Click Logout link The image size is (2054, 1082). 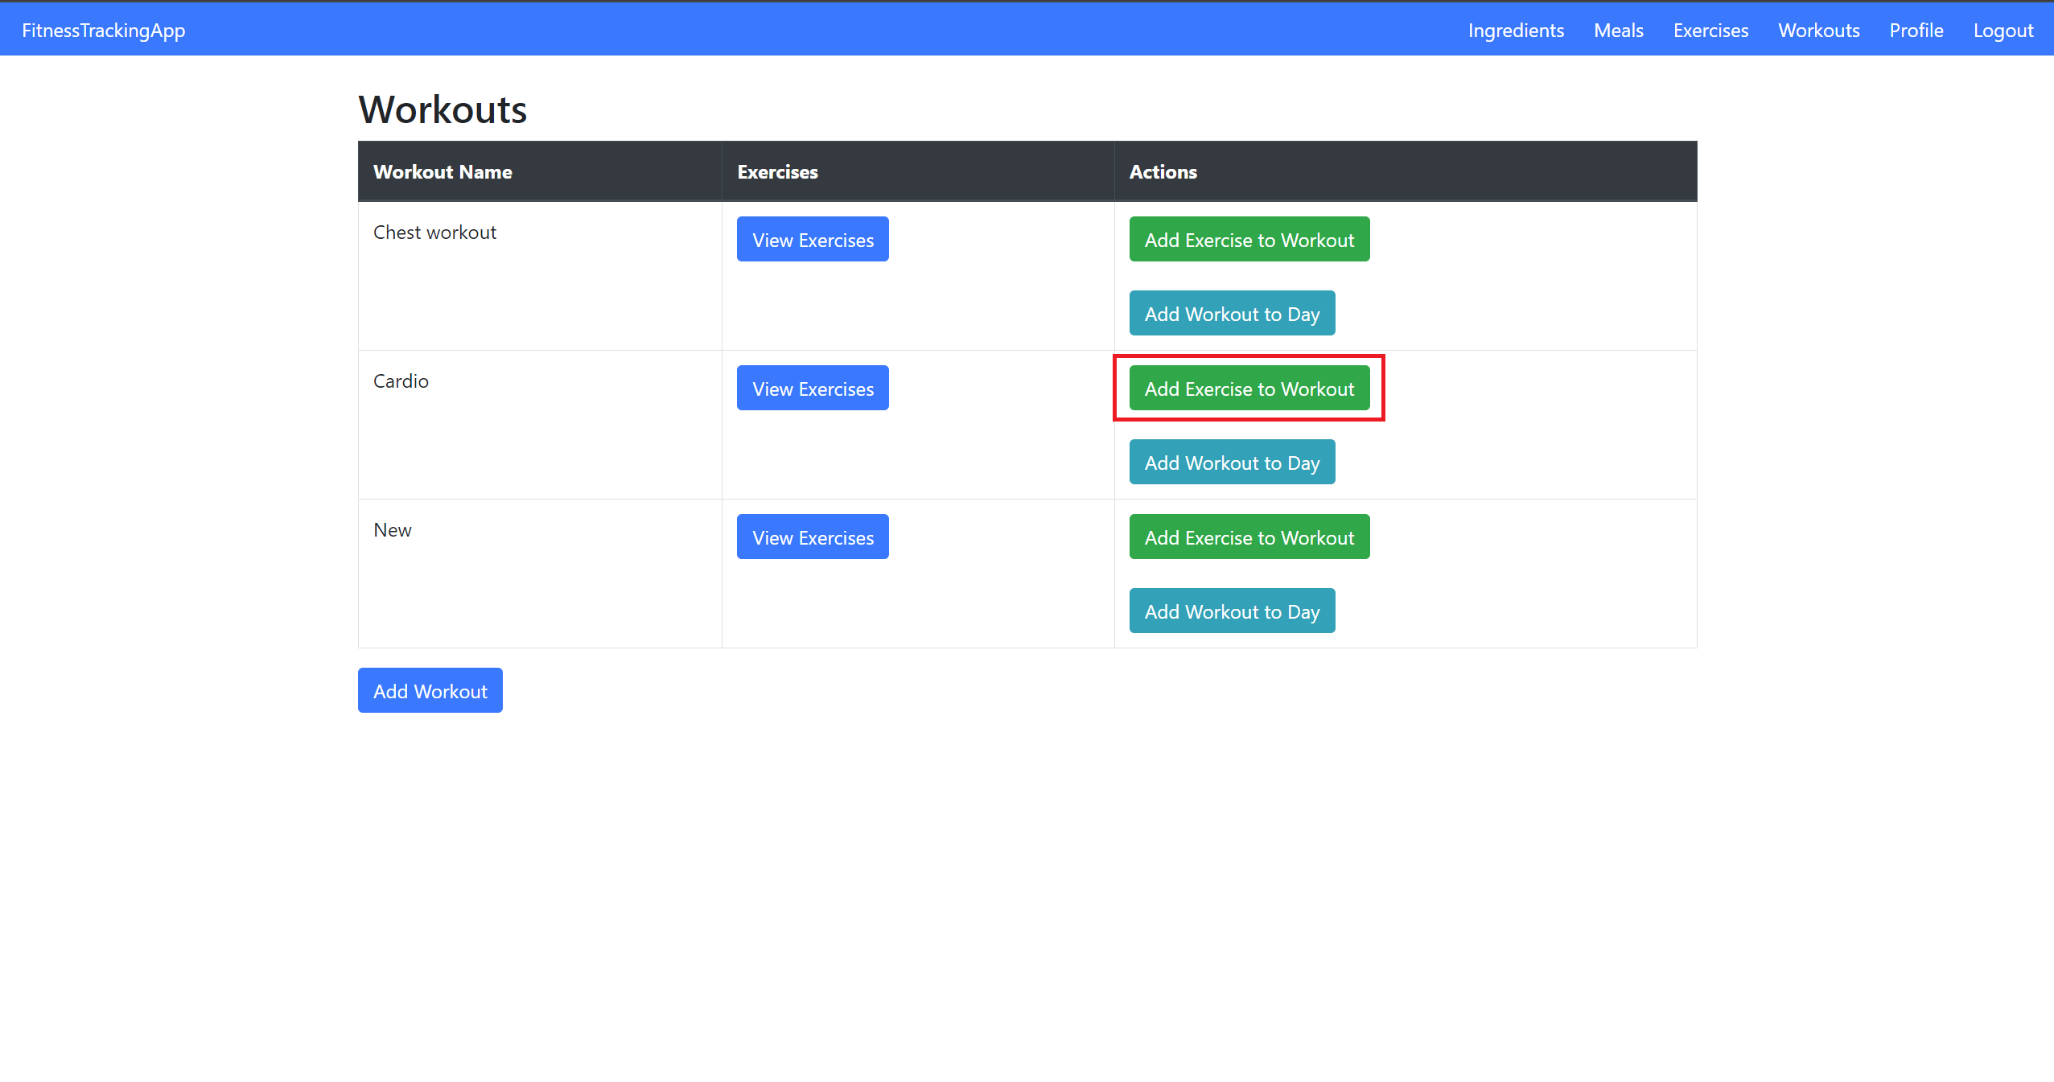2003,31
